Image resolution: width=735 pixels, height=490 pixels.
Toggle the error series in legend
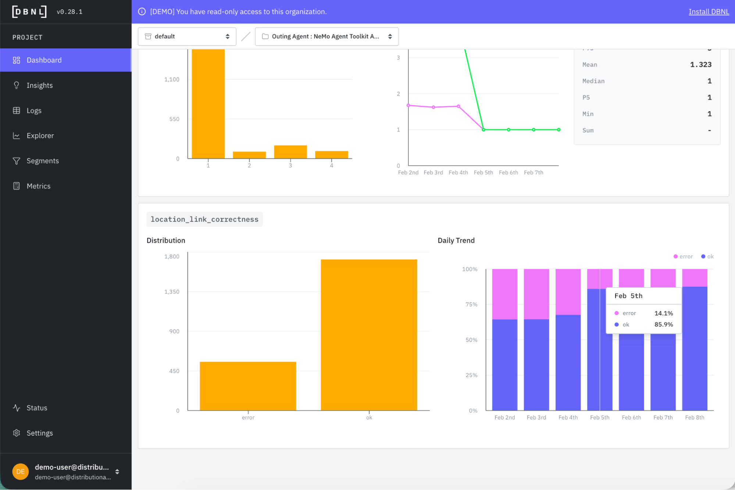(683, 257)
